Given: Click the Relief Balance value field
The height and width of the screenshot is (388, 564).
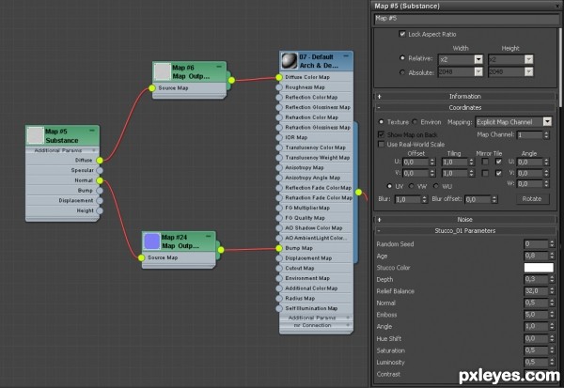Looking at the screenshot, I should (x=536, y=291).
